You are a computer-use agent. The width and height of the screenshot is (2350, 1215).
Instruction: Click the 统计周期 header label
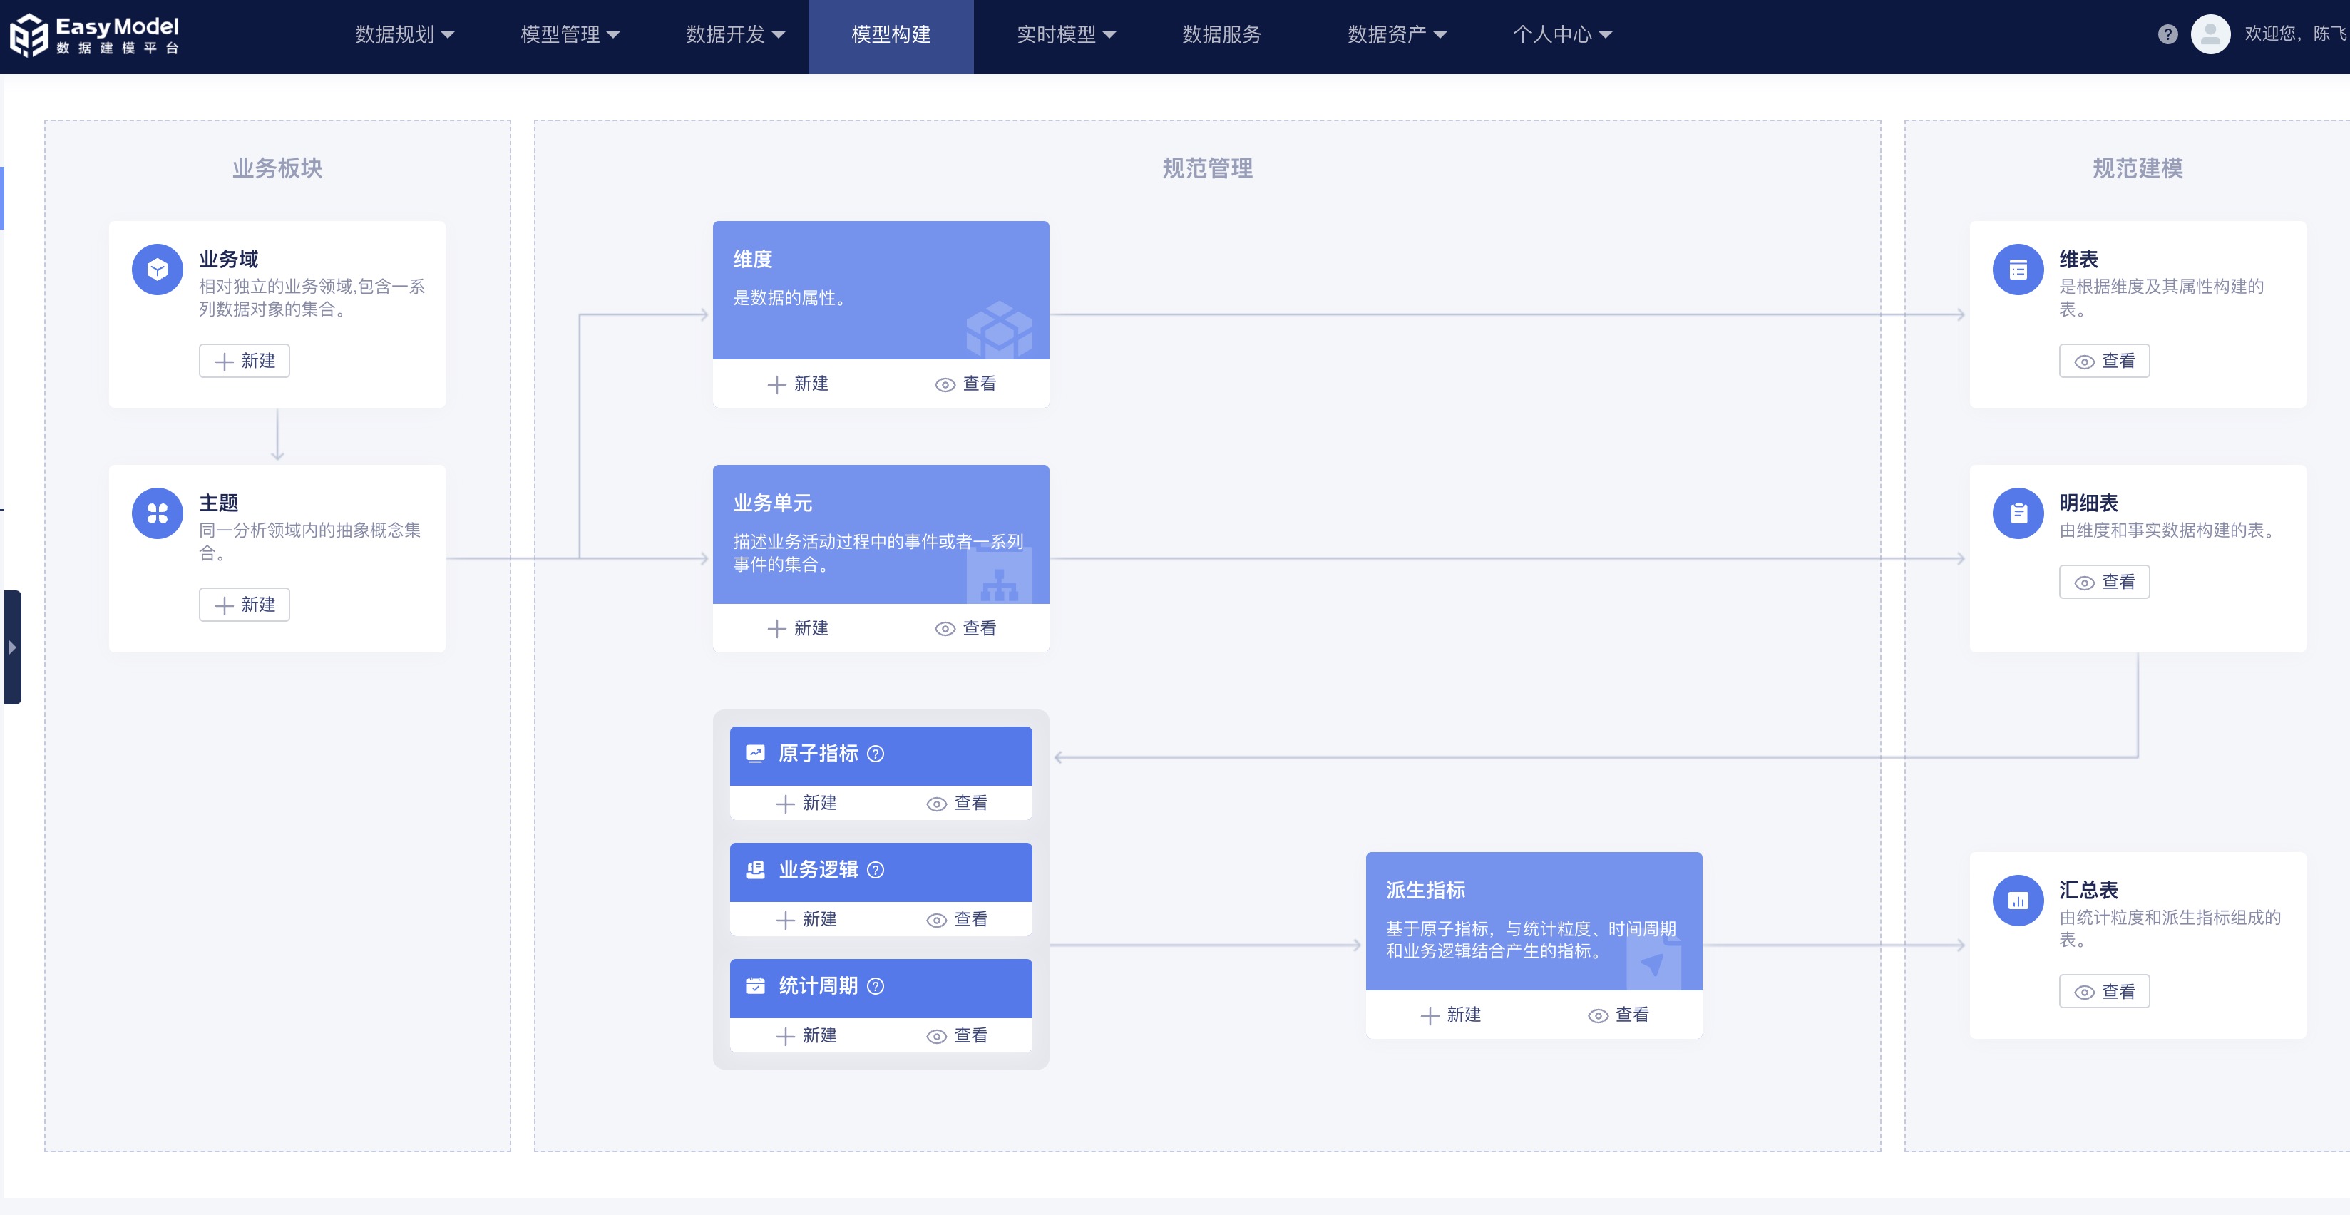coord(819,986)
